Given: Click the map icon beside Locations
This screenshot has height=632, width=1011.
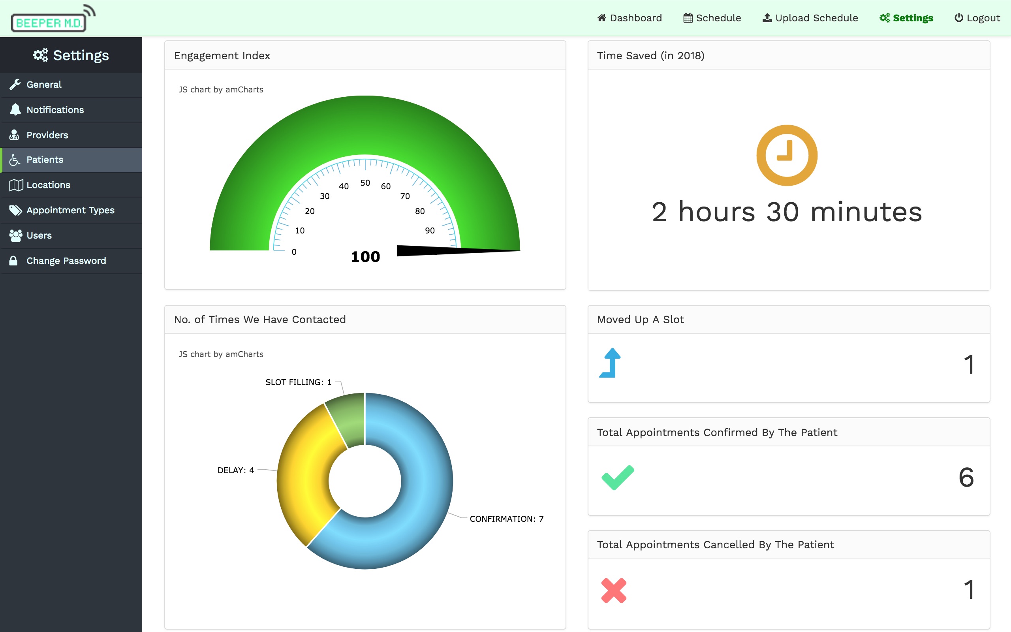Looking at the screenshot, I should (x=16, y=185).
